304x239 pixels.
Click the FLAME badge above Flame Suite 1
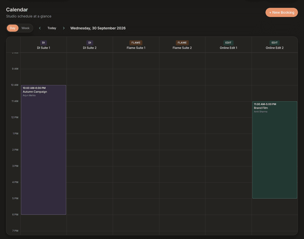(136, 43)
